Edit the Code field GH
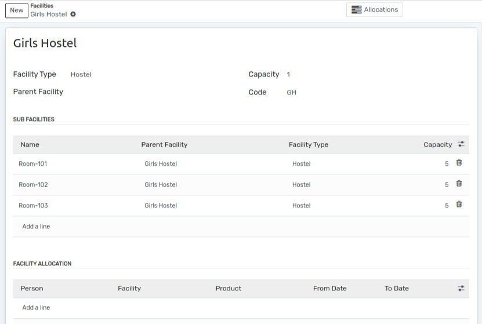482x324 pixels. tap(371, 93)
